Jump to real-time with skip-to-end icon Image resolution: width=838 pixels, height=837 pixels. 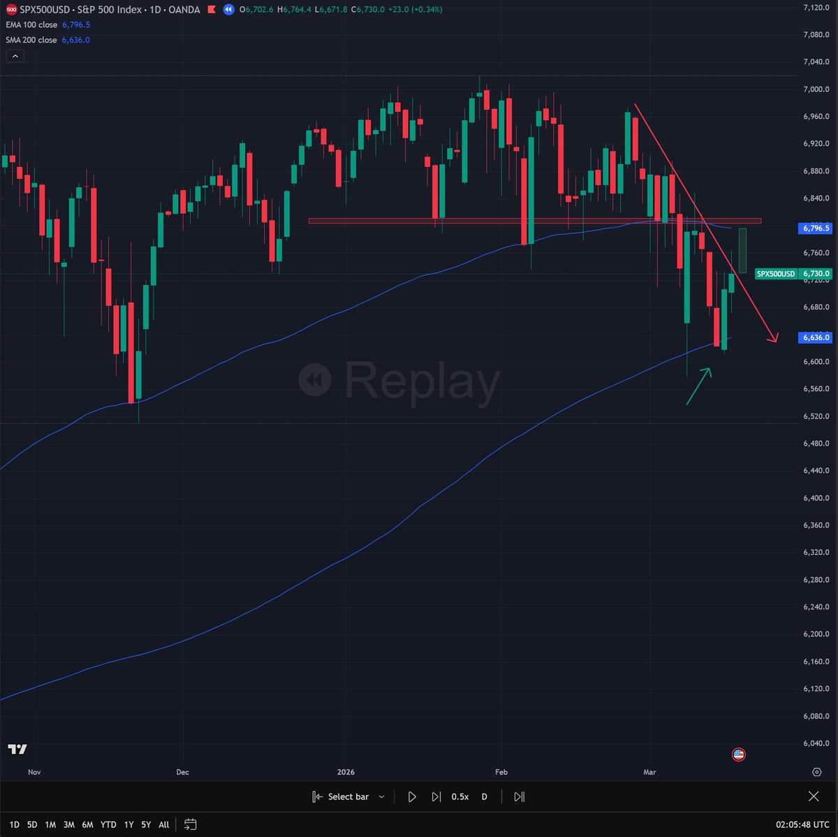(x=519, y=796)
